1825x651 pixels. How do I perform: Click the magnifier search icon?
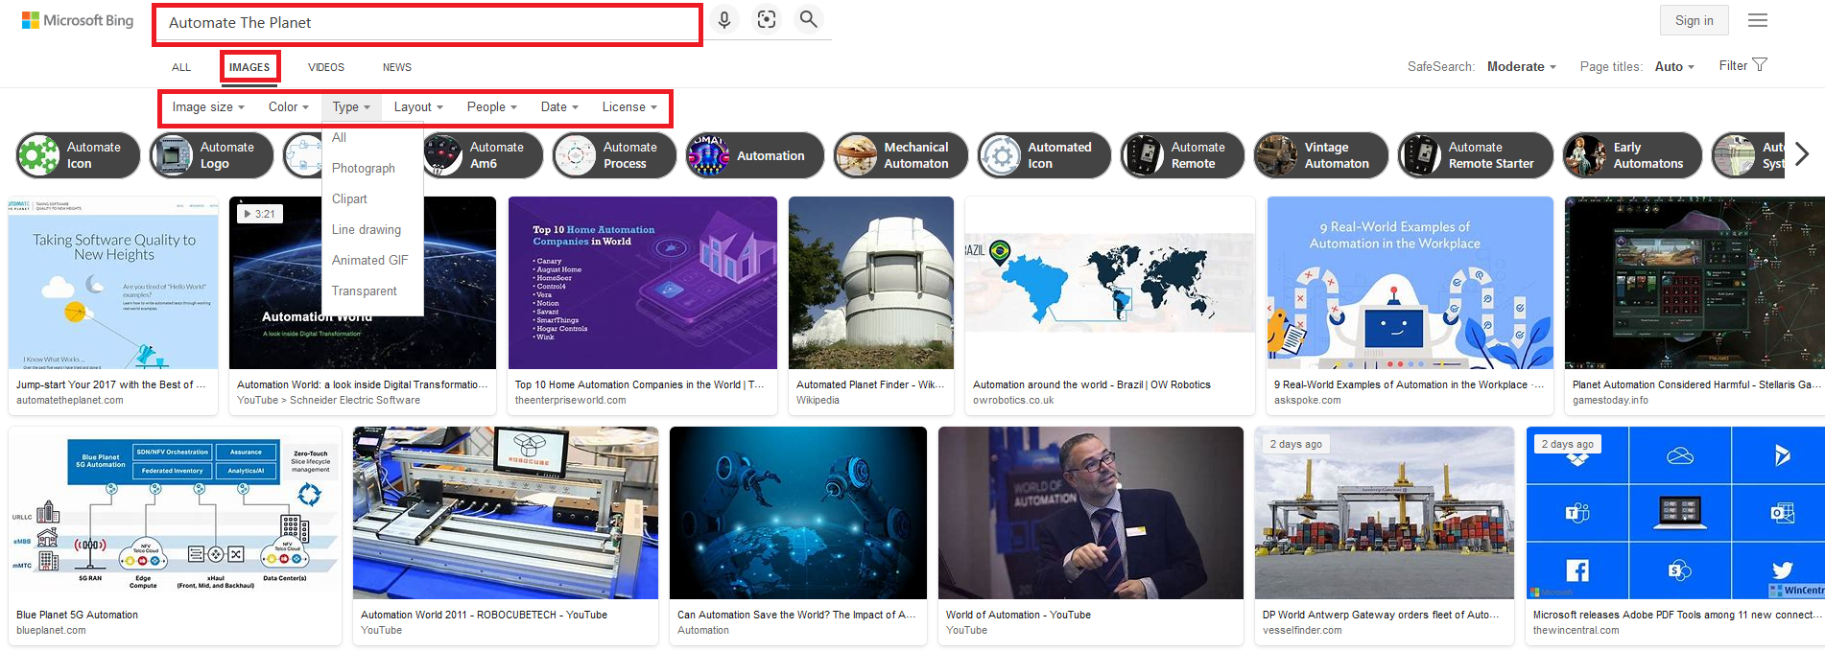(809, 20)
